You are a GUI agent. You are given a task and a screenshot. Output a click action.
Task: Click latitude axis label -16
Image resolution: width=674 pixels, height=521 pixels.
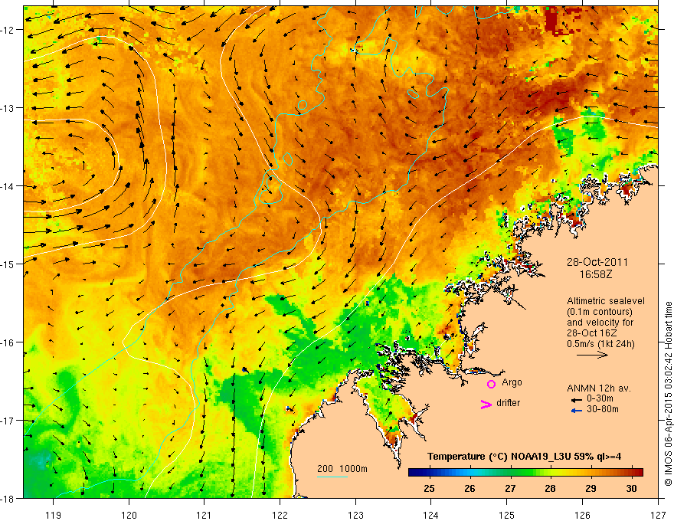[8, 342]
